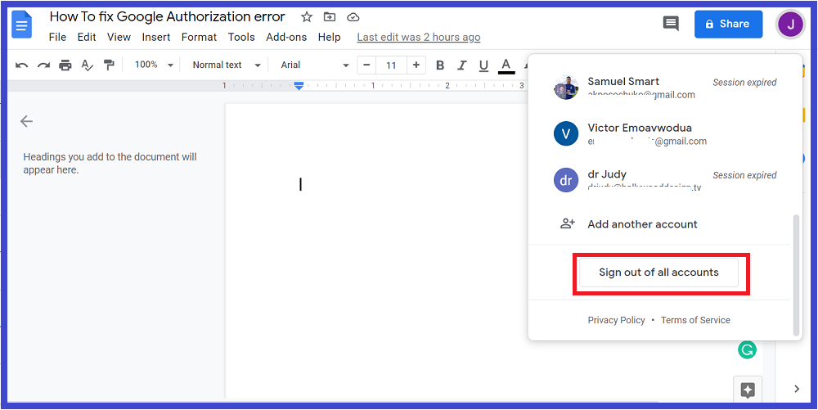This screenshot has height=410, width=818.
Task: Open the Tools menu
Action: [x=241, y=37]
